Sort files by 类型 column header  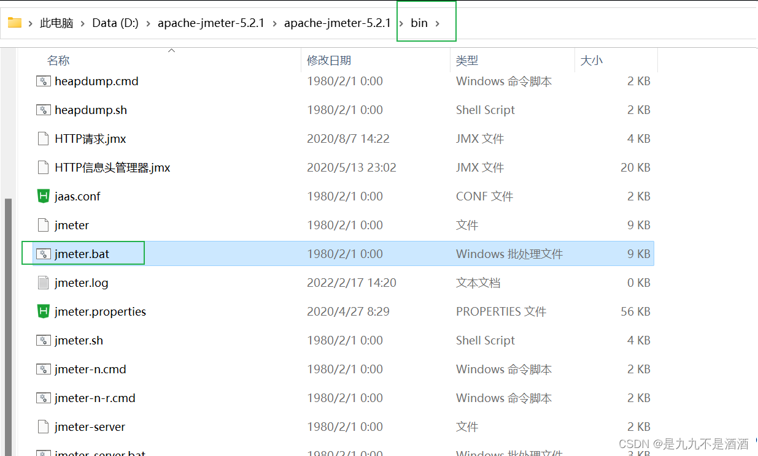[x=467, y=60]
